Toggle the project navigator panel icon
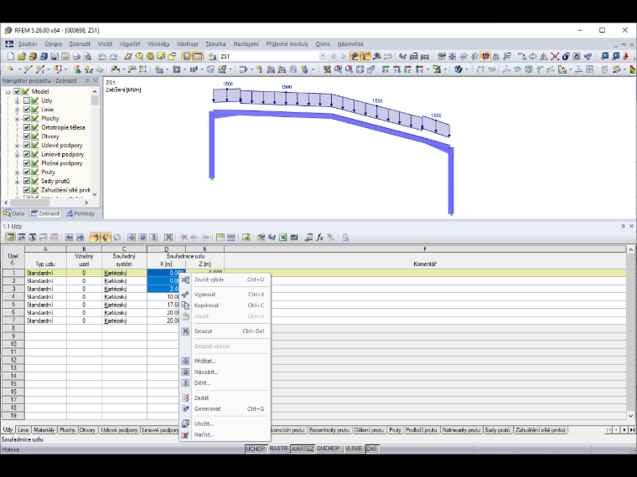Screen dimensions: 637x477 (x=186, y=56)
